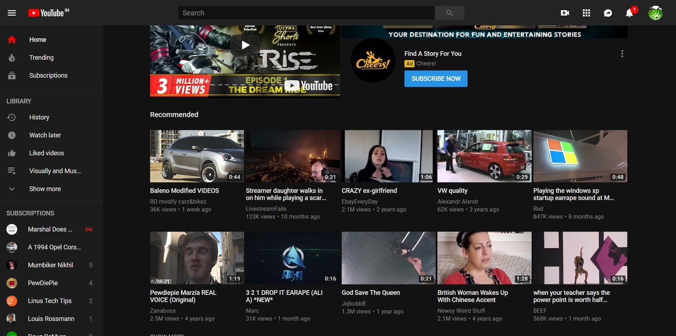Play the RISE video overlay button
This screenshot has width=676, height=336.
(x=245, y=45)
